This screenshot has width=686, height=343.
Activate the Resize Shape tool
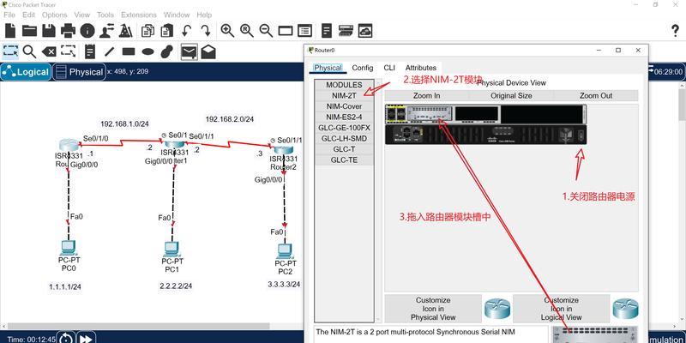[x=69, y=51]
